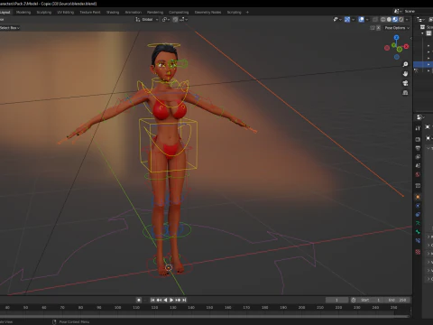Click the Scene name field
The width and height of the screenshot is (433, 325).
coord(419,11)
